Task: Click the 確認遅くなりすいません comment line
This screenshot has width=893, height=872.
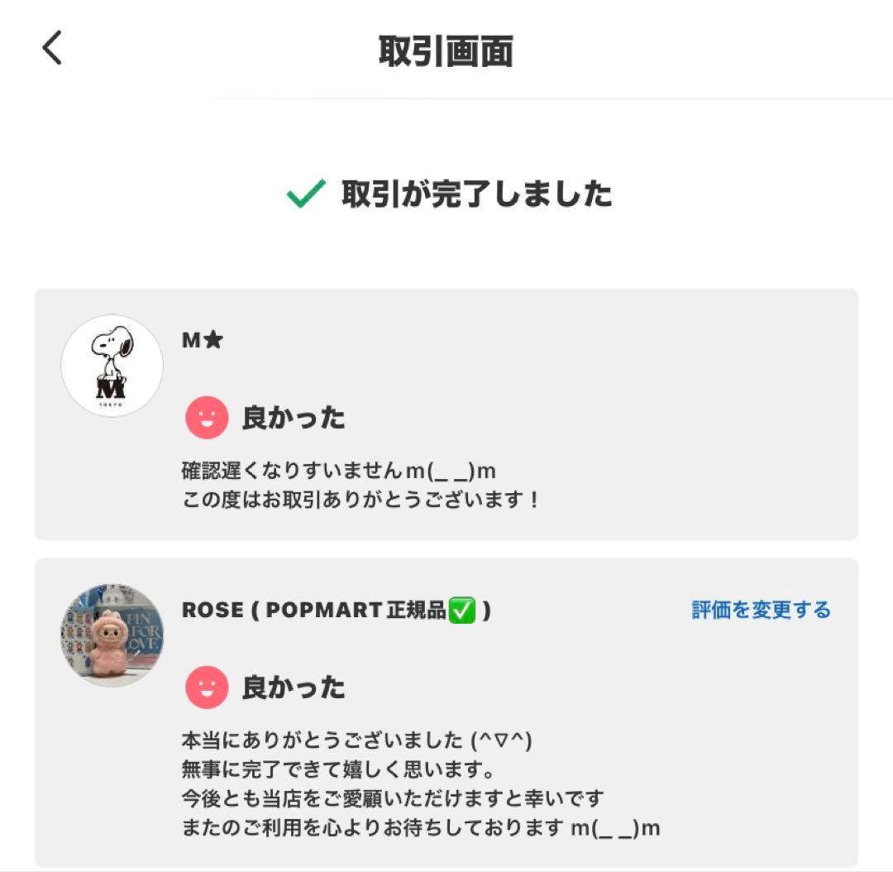Action: (x=338, y=471)
